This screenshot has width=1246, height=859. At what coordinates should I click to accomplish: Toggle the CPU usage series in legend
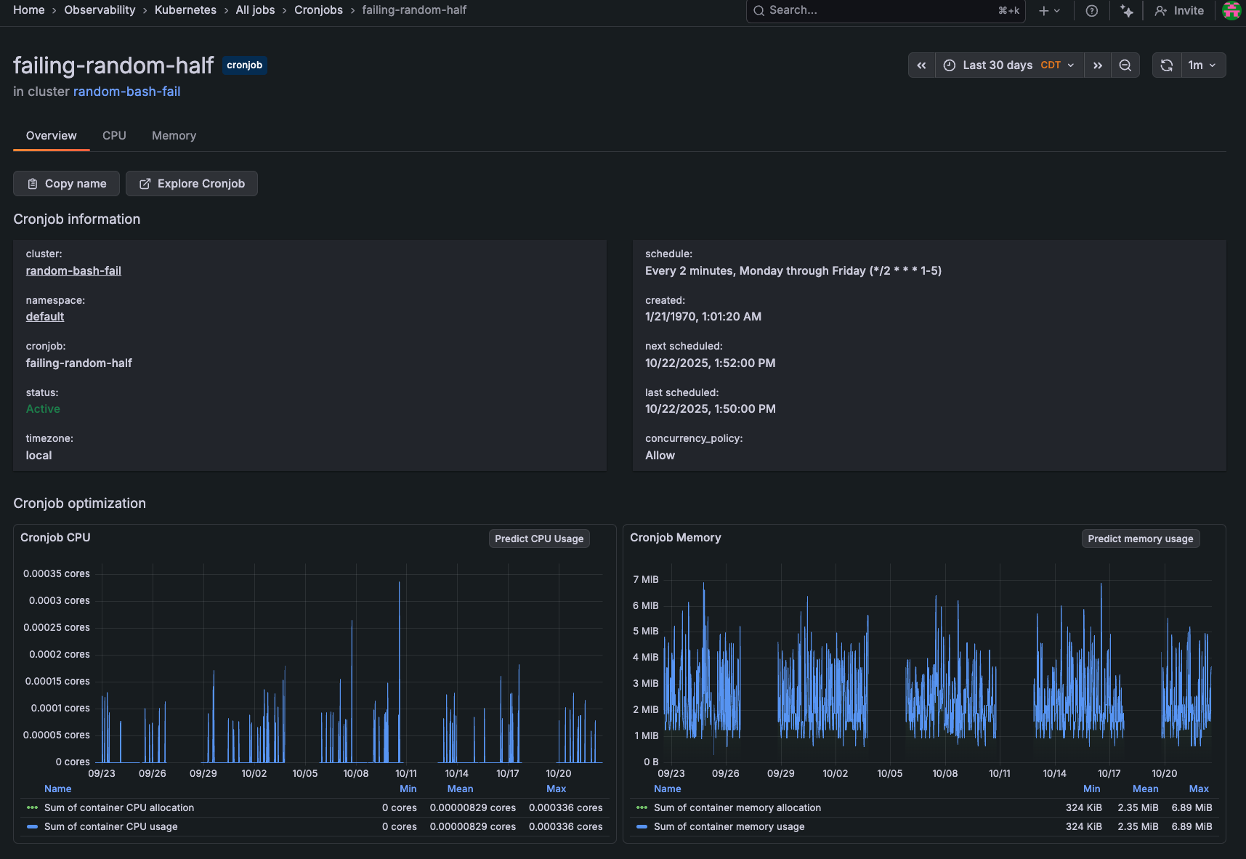[110, 826]
